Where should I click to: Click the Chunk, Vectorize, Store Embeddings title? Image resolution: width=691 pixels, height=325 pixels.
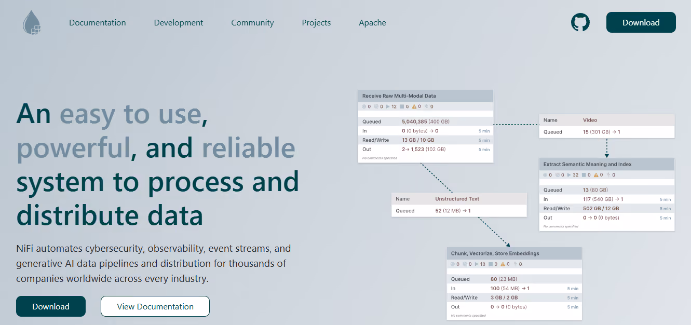click(x=495, y=254)
